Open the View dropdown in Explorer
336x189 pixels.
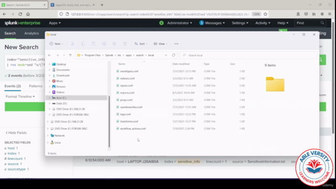tap(161, 44)
